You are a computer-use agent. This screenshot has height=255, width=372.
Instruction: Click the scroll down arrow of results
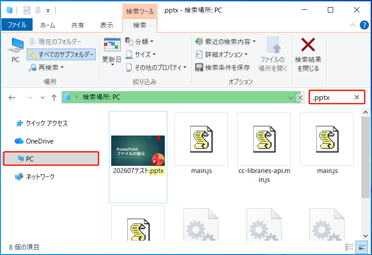pyautogui.click(x=365, y=236)
